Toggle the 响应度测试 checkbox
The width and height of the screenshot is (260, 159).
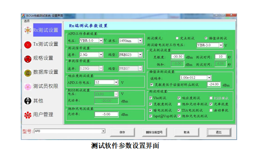[179, 98]
